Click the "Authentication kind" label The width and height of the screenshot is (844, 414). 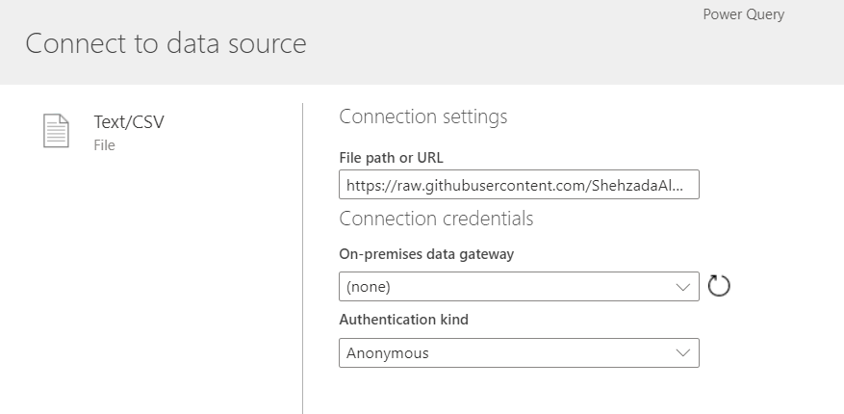click(403, 320)
